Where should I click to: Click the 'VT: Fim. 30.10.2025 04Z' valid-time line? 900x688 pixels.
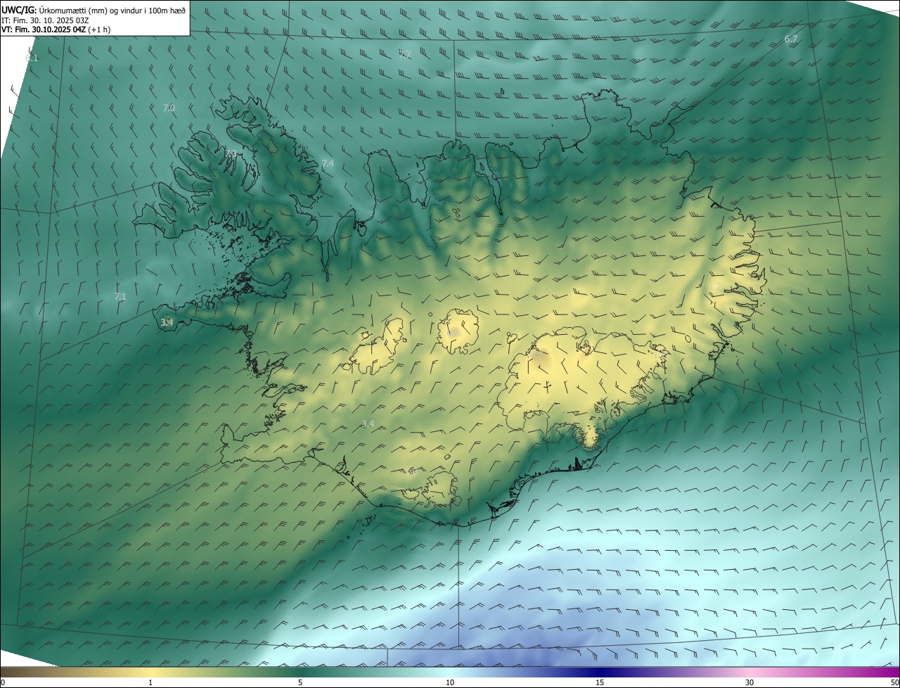tap(44, 30)
